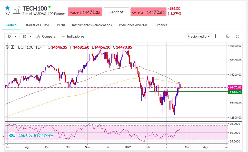248x152 pixels.
Task: Open the Perfil tab
Action: click(x=61, y=25)
